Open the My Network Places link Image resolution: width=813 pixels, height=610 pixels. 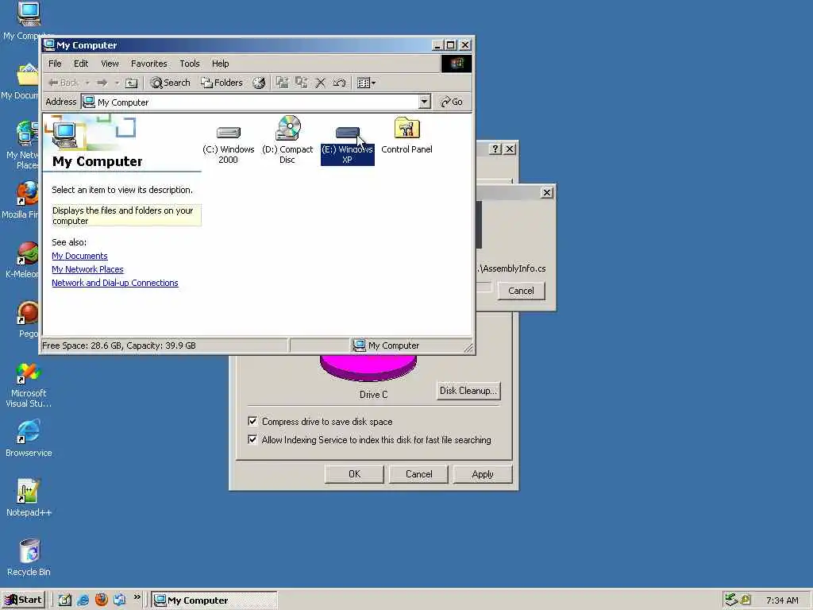[x=87, y=269]
